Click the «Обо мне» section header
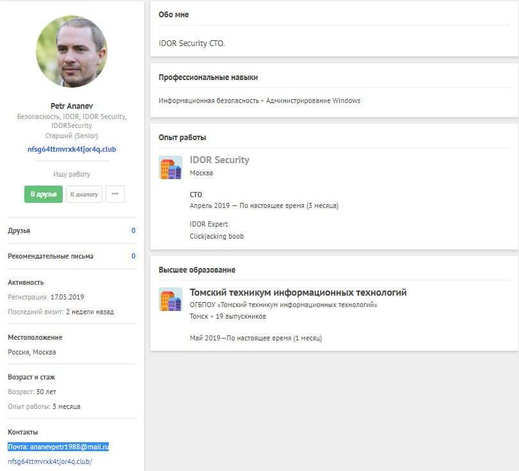This screenshot has height=471, width=519. click(173, 15)
